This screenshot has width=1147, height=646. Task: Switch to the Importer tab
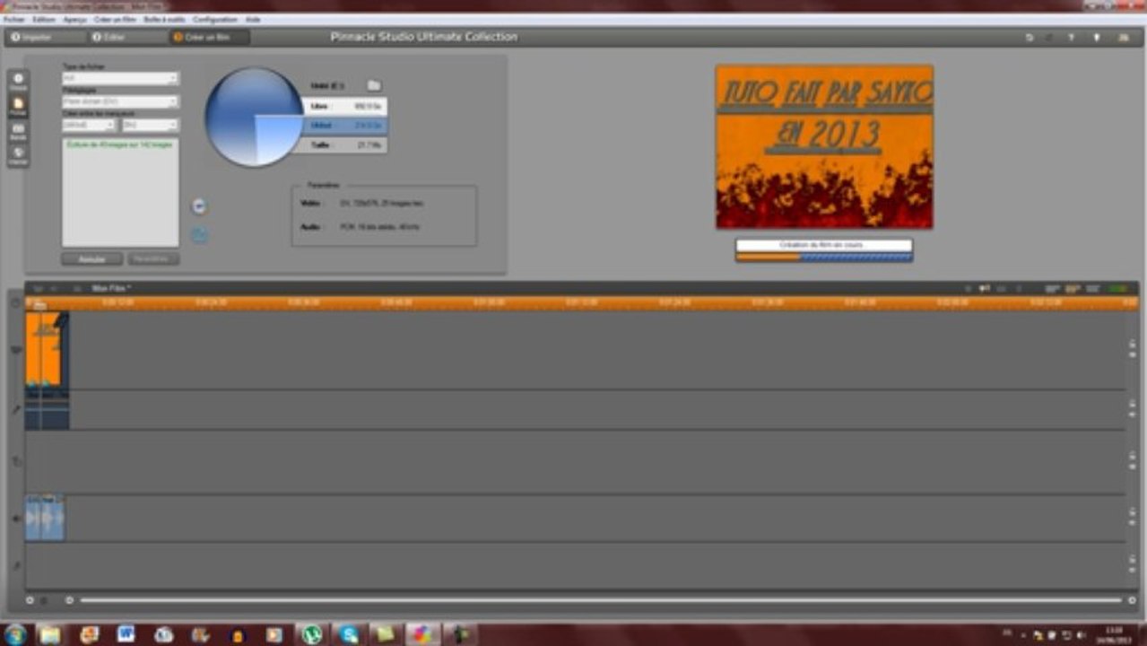[47, 37]
